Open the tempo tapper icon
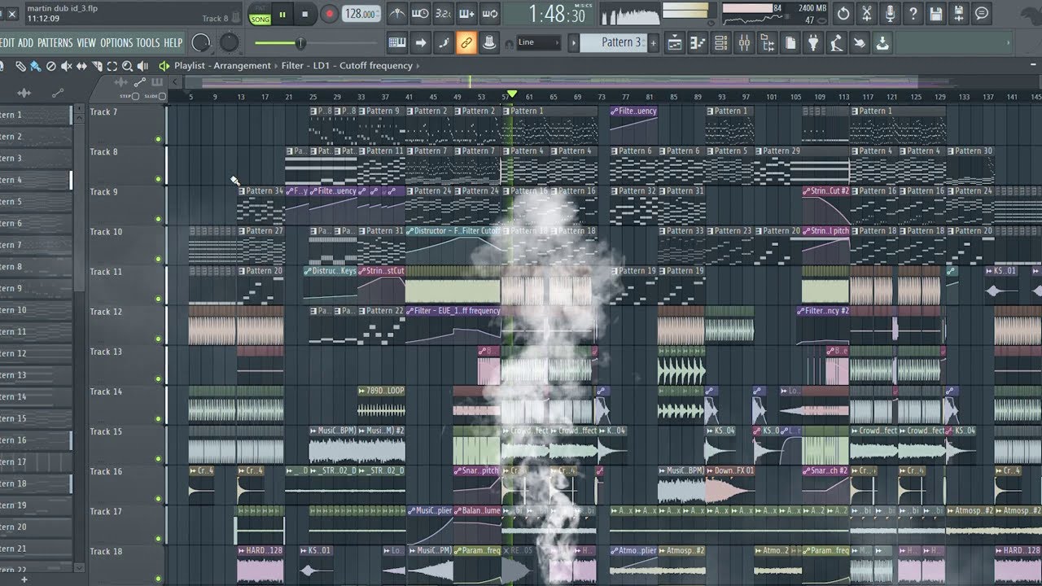The image size is (1042, 586). tap(836, 43)
